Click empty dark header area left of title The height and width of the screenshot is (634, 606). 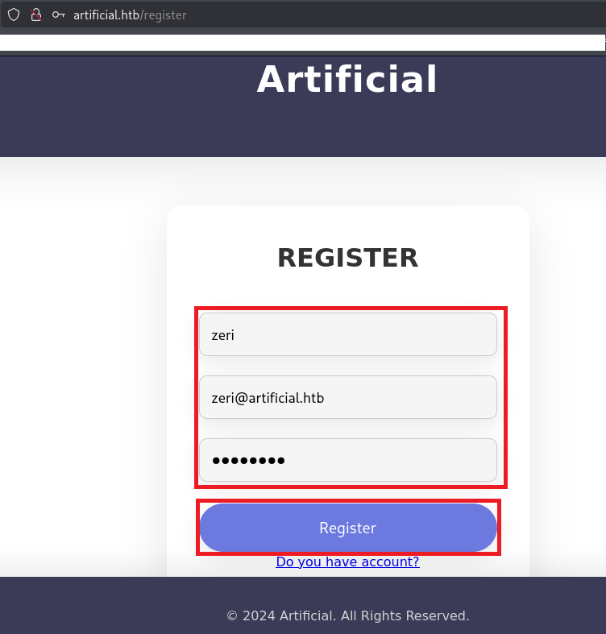[97, 105]
